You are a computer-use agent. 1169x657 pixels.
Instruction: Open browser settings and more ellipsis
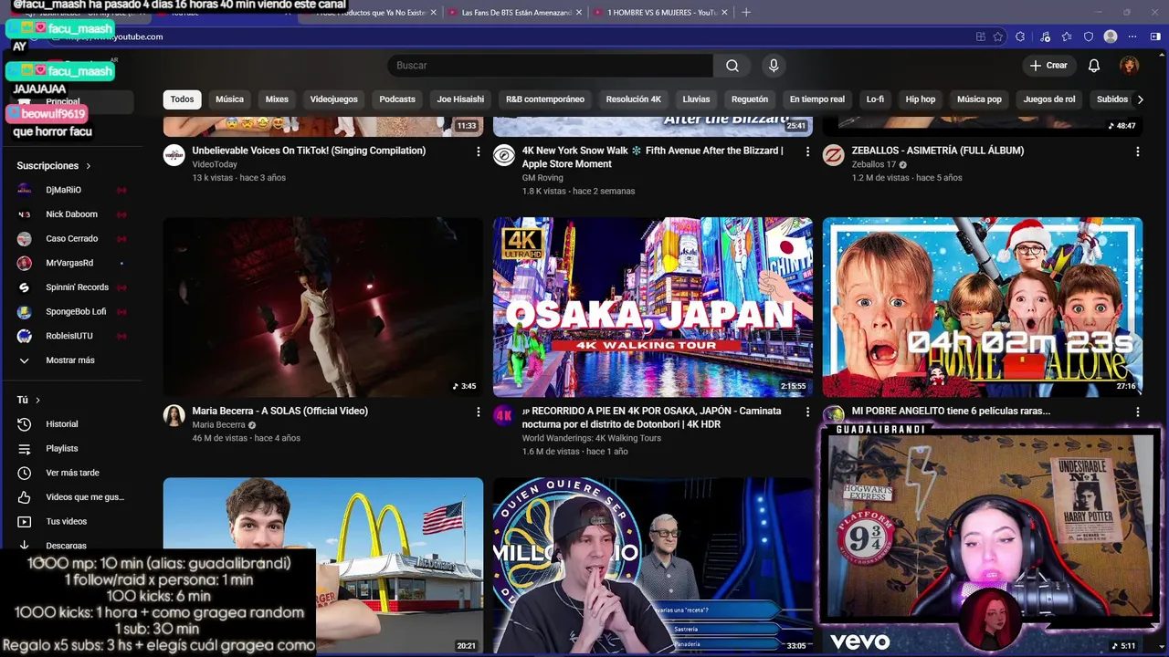click(1132, 36)
